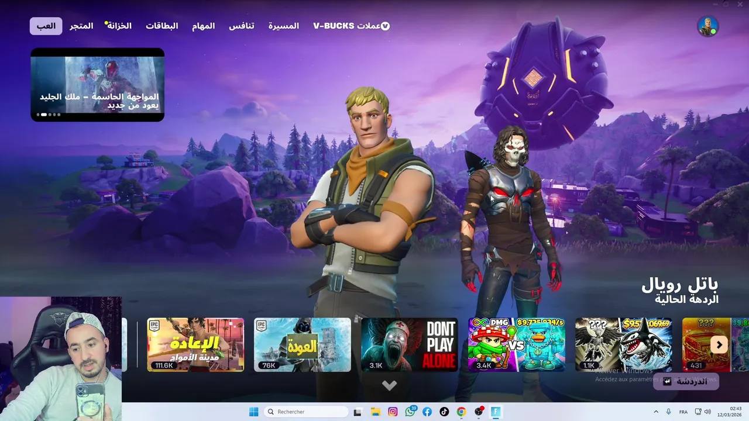Switch the FRA keyboard language indicator
Image resolution: width=749 pixels, height=421 pixels.
(x=683, y=412)
